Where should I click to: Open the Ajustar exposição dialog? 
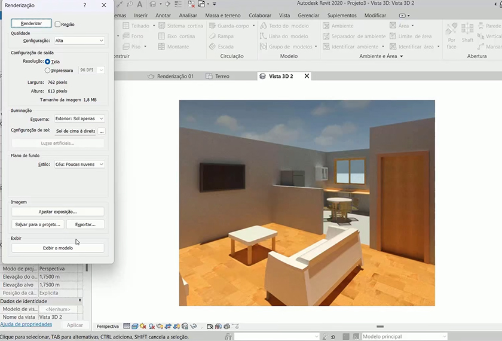[x=58, y=212]
